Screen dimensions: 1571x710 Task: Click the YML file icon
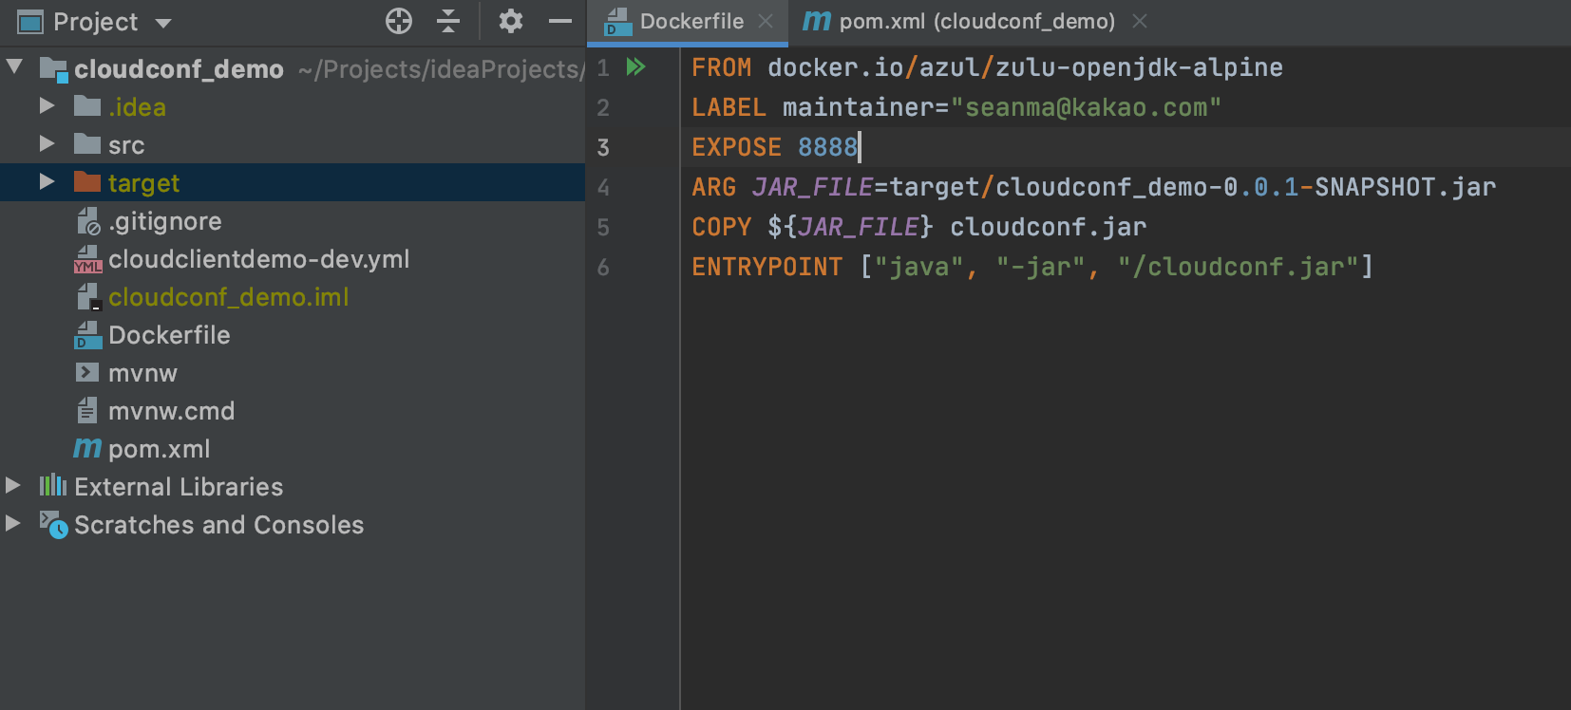tap(87, 259)
